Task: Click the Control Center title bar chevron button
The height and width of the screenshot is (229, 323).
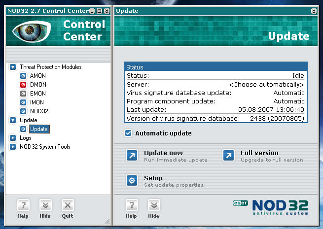Action: 107,11
